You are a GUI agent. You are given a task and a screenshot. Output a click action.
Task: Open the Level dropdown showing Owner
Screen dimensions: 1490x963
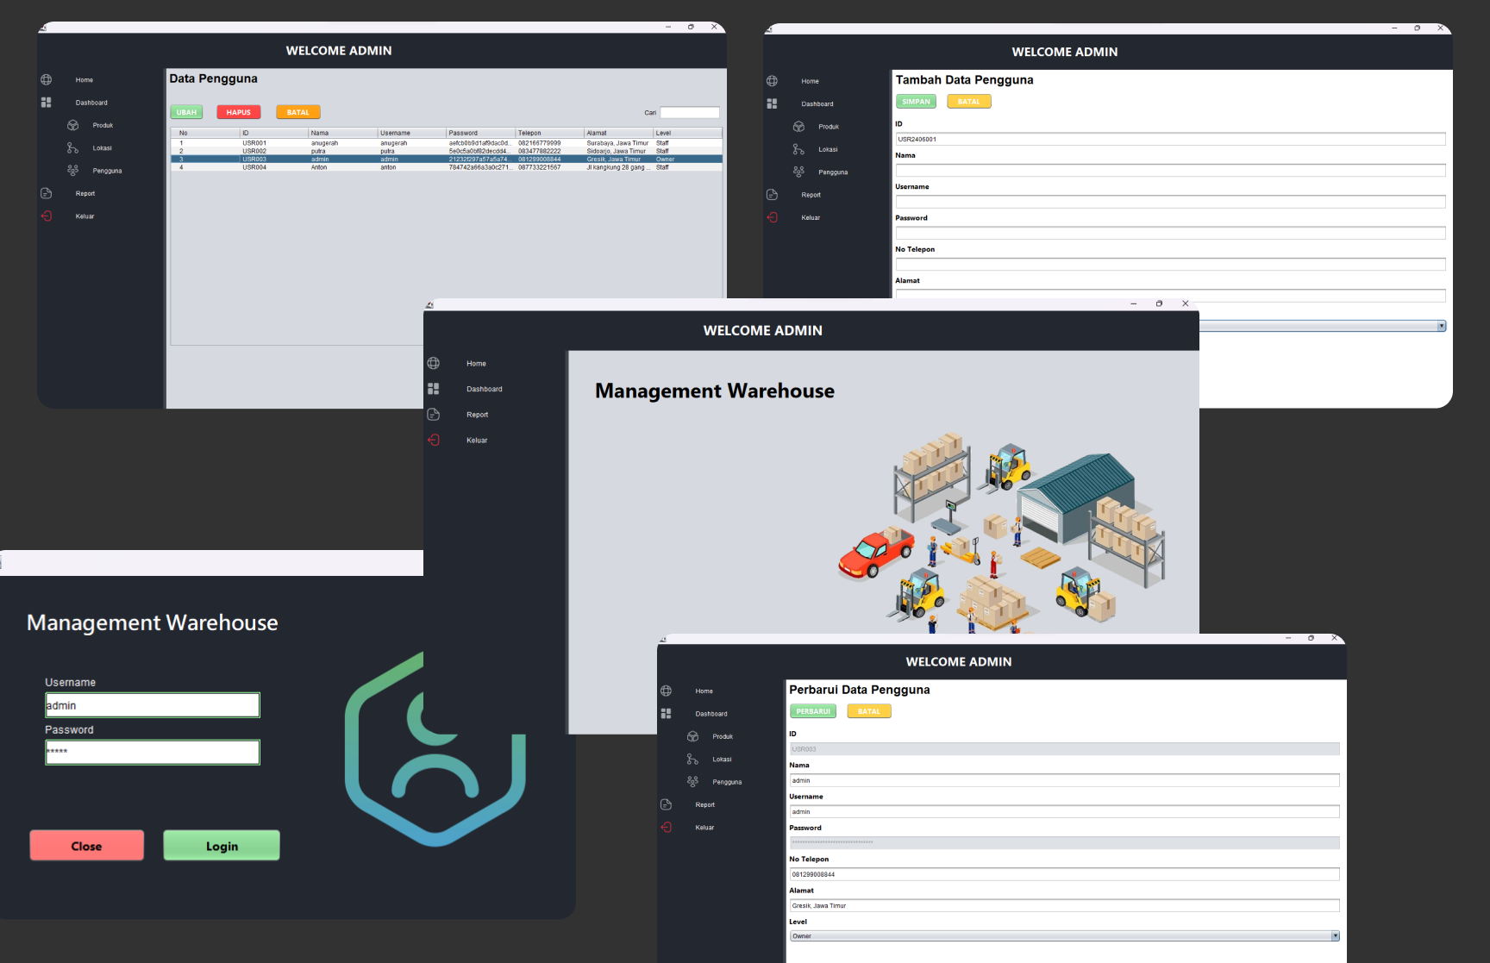coord(1063,936)
